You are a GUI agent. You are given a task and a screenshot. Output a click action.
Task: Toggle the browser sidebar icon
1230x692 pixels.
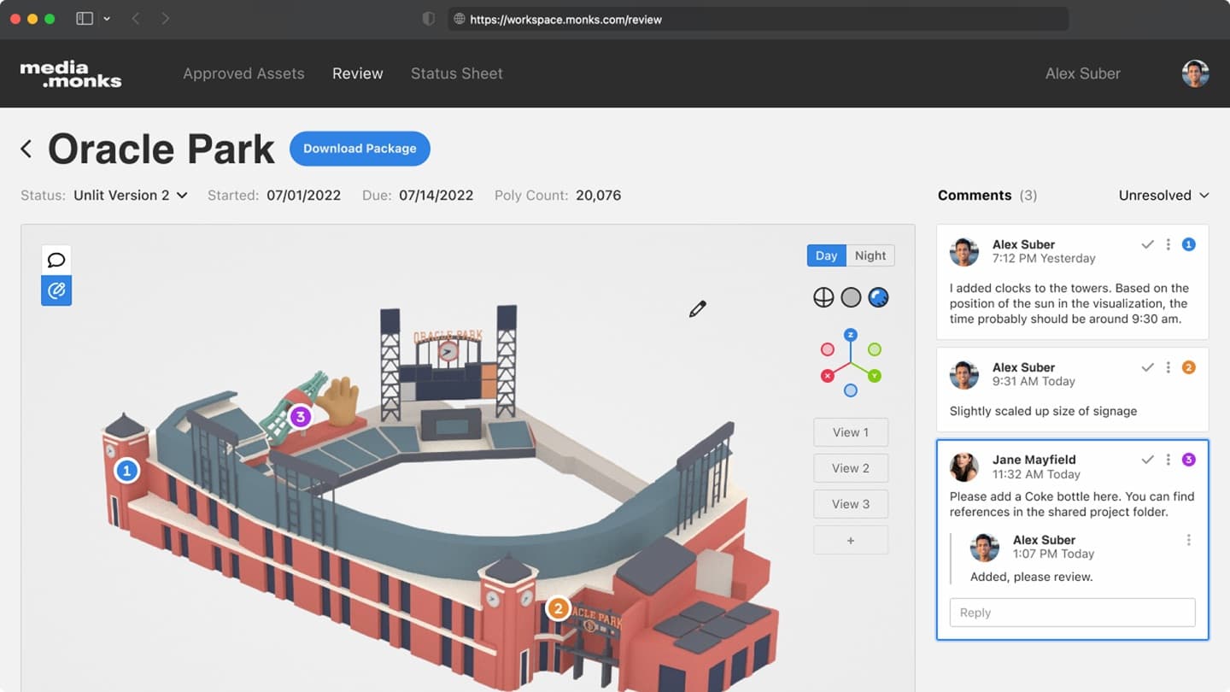pos(85,19)
